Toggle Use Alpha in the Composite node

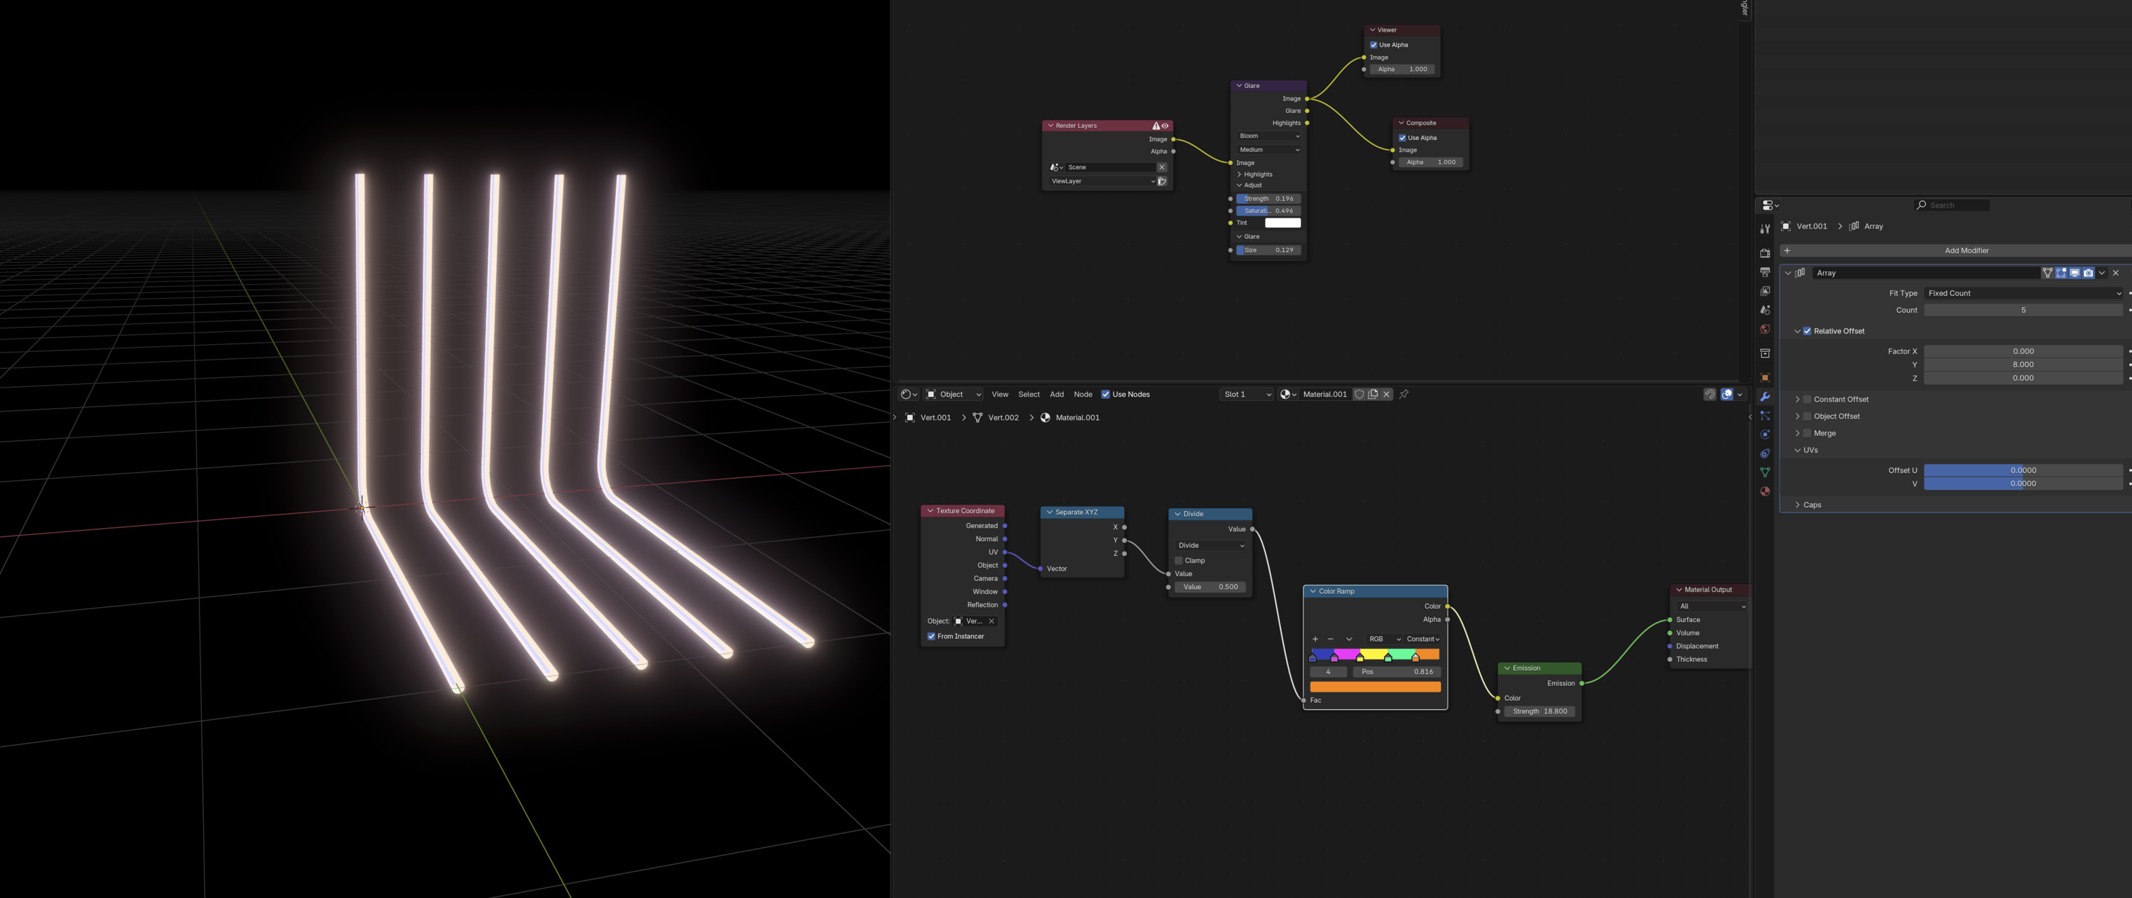tap(1402, 138)
